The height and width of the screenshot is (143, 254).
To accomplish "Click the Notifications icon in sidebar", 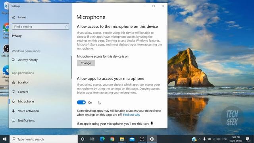I will click(13, 120).
